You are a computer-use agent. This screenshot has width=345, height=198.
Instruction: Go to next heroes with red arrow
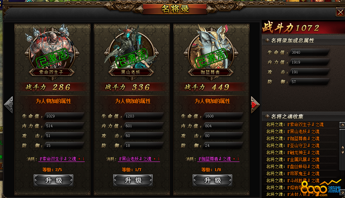(255, 105)
